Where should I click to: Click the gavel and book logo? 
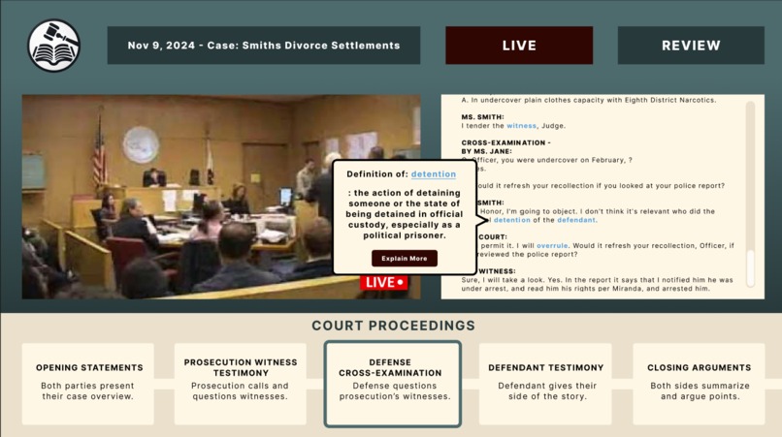pos(54,46)
